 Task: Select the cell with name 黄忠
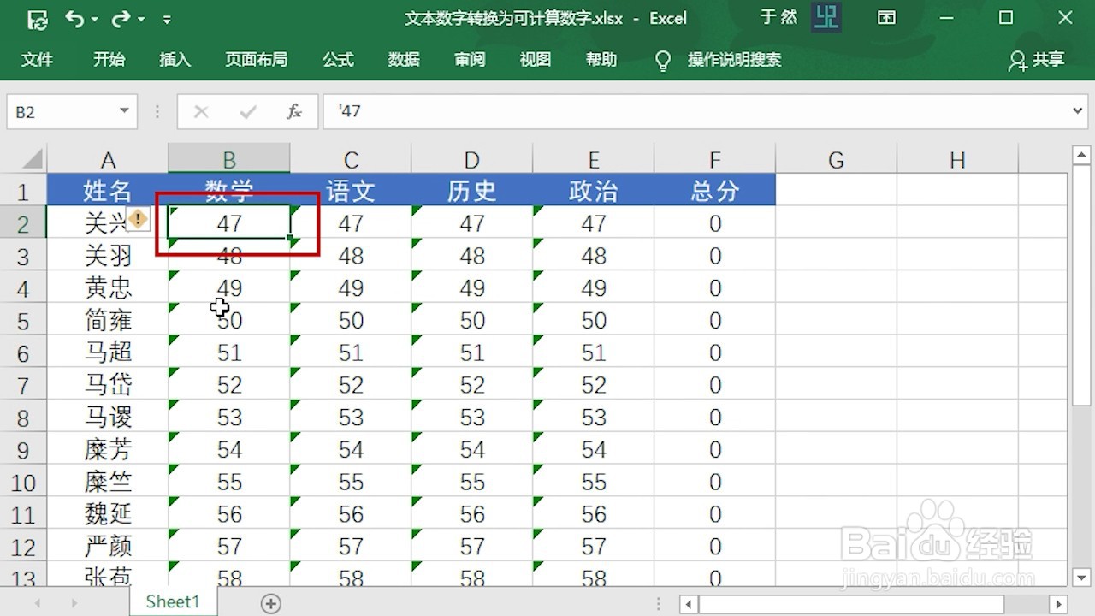tap(108, 288)
